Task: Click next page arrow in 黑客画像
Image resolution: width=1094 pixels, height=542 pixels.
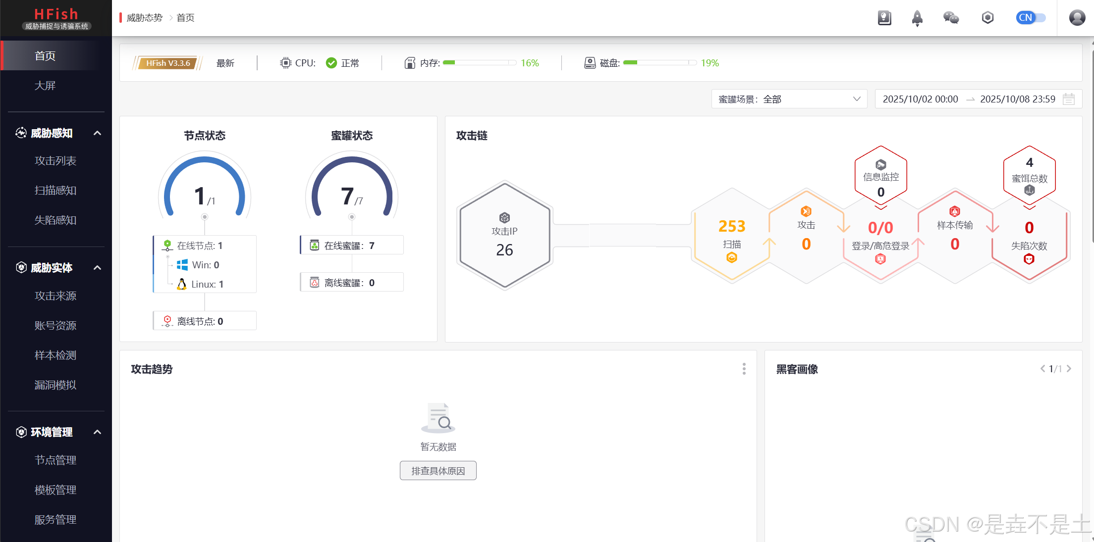Action: 1069,369
